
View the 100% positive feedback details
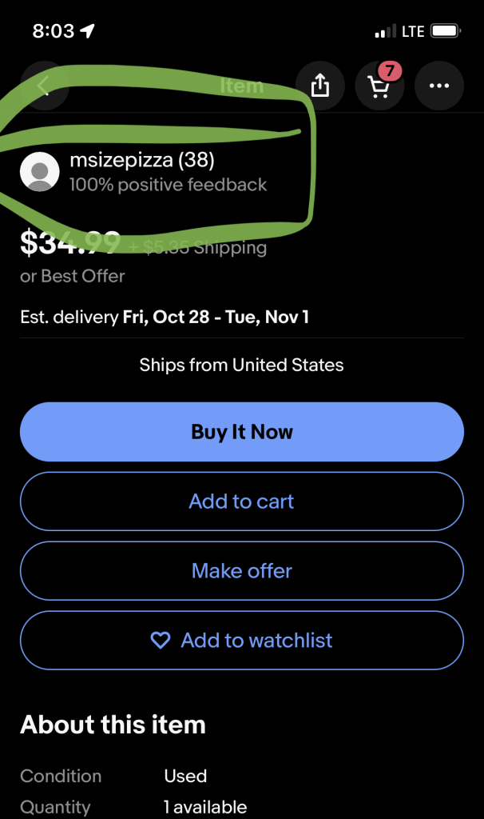168,185
